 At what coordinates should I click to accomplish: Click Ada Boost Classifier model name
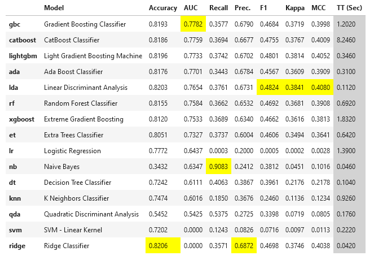point(73,72)
